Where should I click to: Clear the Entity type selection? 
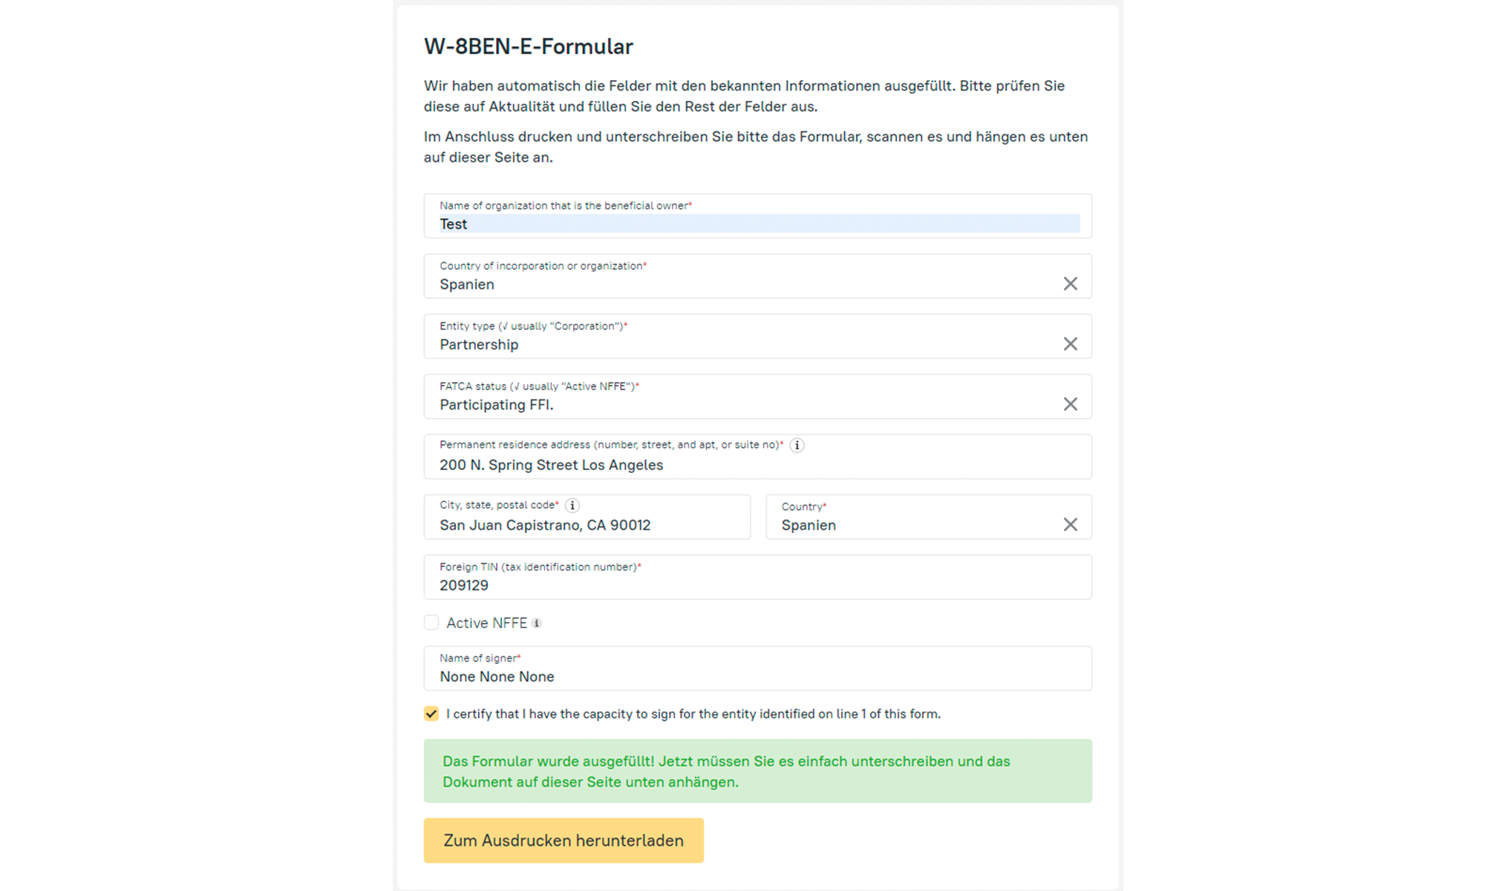(x=1070, y=344)
